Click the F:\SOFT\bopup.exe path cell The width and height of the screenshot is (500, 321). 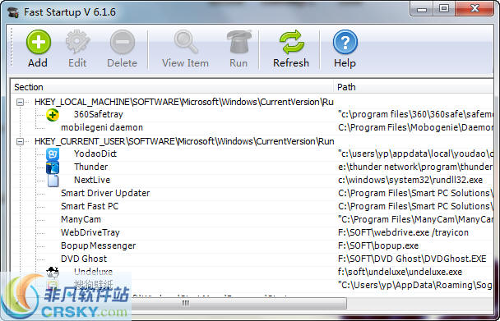(378, 245)
